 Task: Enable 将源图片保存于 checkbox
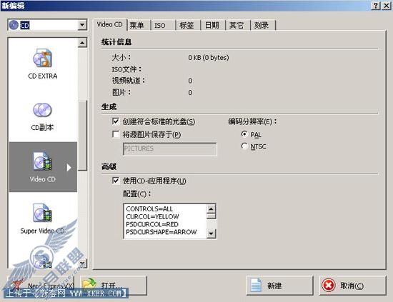(116, 134)
